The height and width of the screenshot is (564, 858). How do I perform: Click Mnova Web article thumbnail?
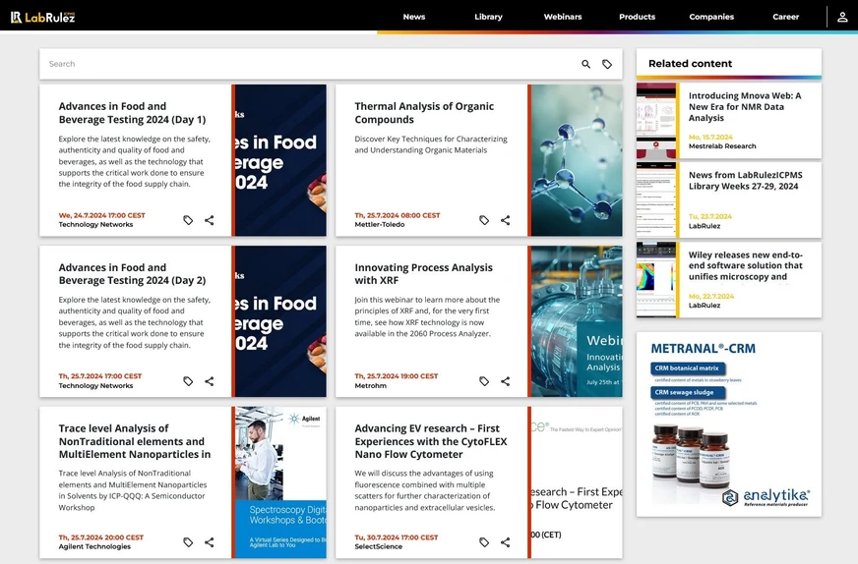tap(656, 121)
